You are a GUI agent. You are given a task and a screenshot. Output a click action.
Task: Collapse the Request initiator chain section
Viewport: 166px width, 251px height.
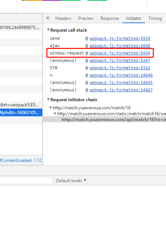[x=48, y=100]
